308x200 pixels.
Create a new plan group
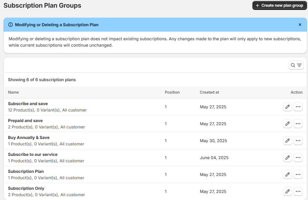coord(280,5)
